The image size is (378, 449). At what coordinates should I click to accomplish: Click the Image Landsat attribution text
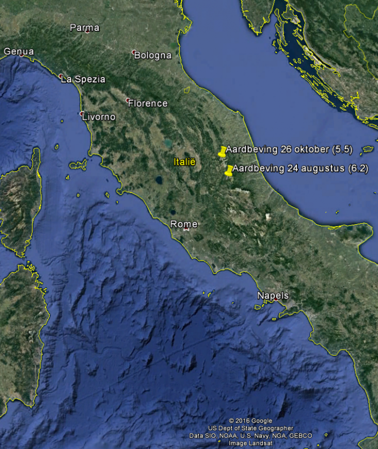(x=250, y=443)
